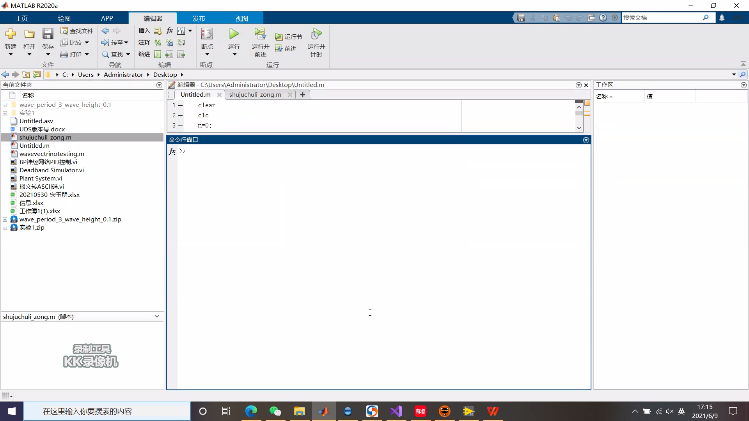Switch to the Publish tab
Viewport: 749px width, 421px height.
(199, 18)
